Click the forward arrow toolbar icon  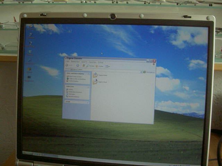(78, 65)
